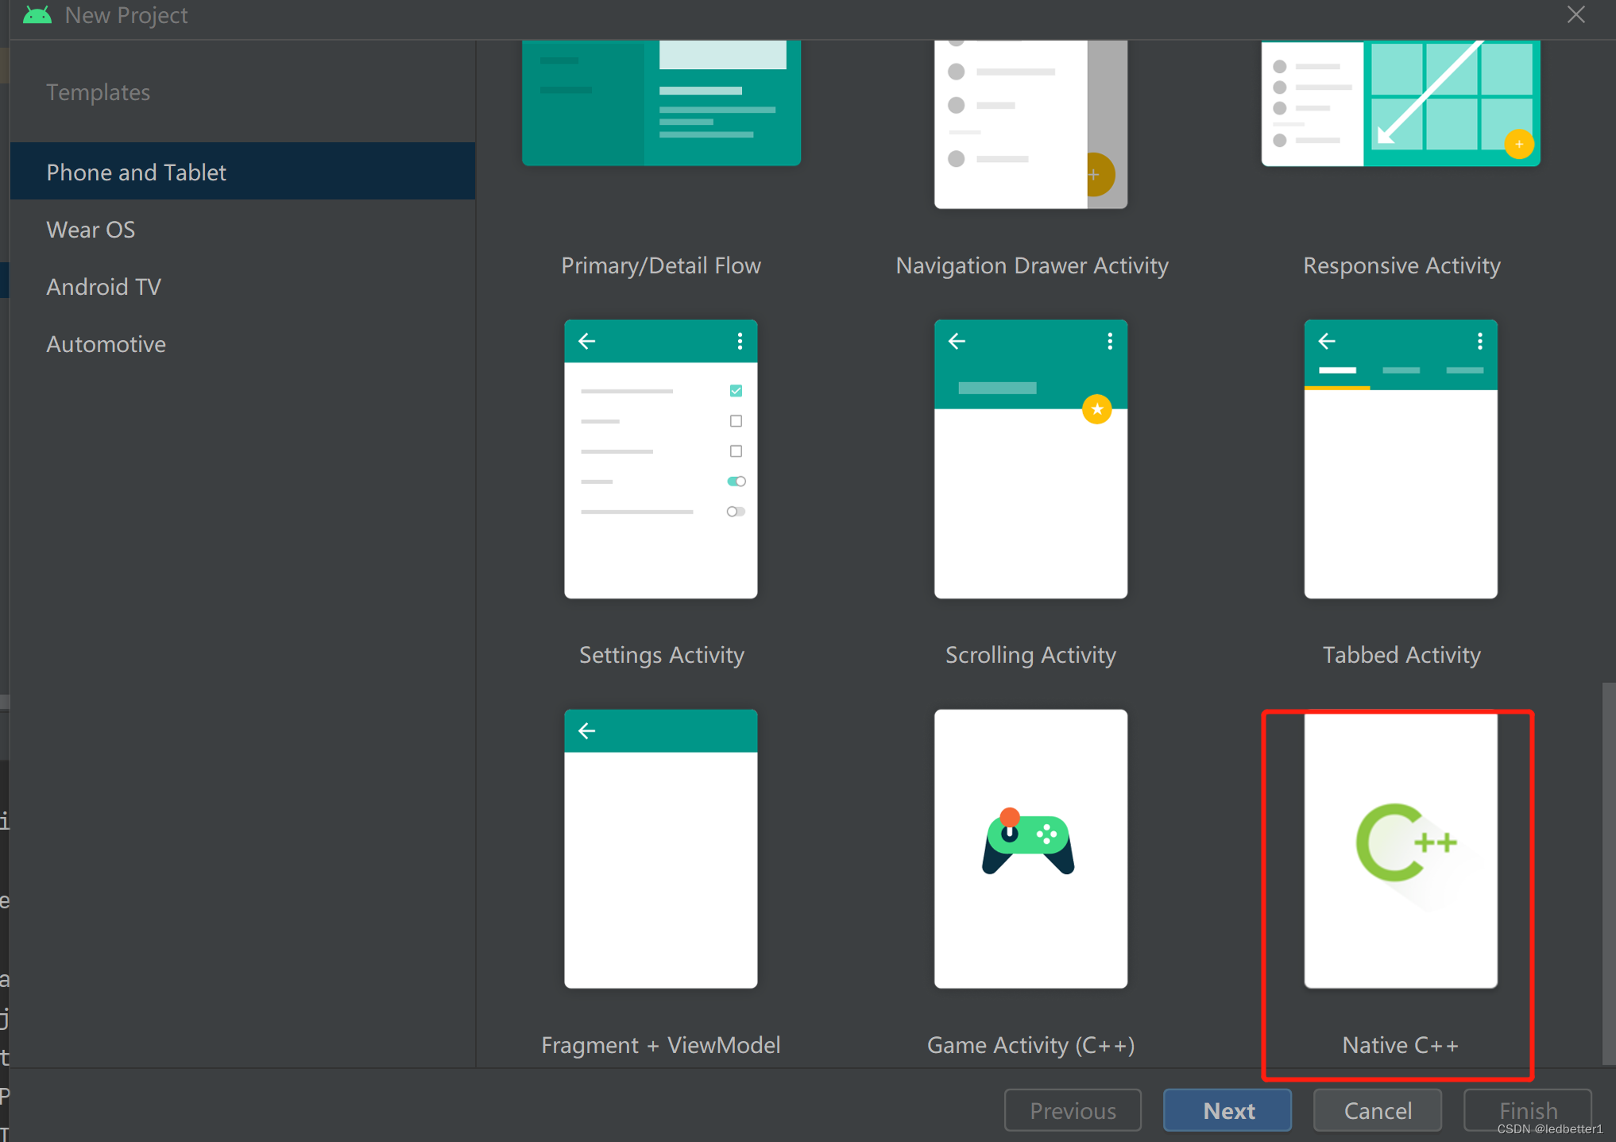Select the Scrolling Activity template

click(1030, 459)
